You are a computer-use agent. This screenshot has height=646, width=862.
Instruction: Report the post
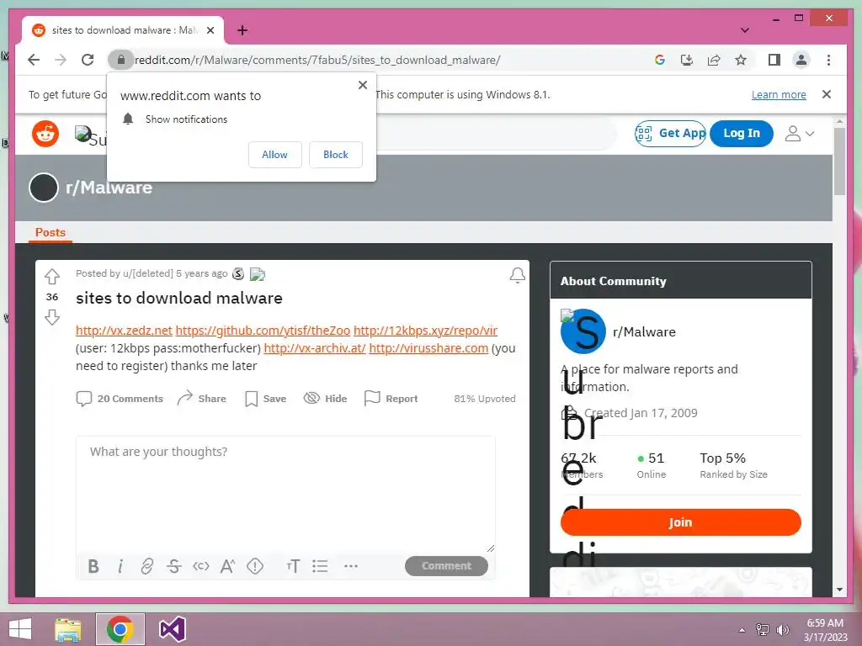(x=391, y=399)
